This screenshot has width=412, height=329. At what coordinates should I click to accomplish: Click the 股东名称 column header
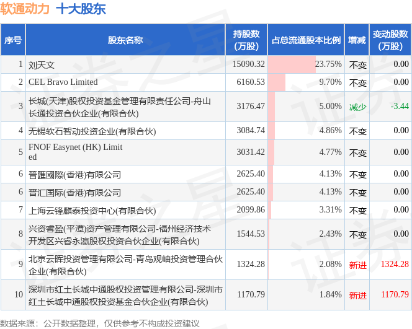pos(125,40)
